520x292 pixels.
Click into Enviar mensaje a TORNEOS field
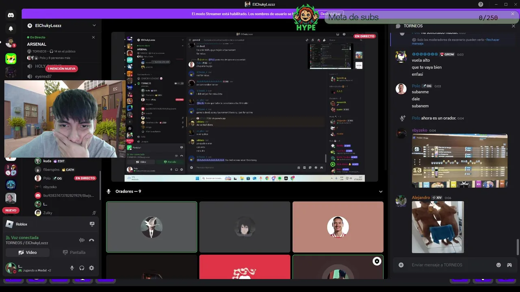(x=451, y=265)
